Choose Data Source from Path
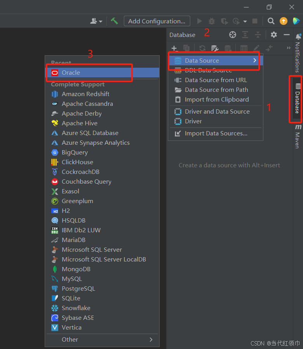Viewport: 303px width, 349px height. coord(216,90)
